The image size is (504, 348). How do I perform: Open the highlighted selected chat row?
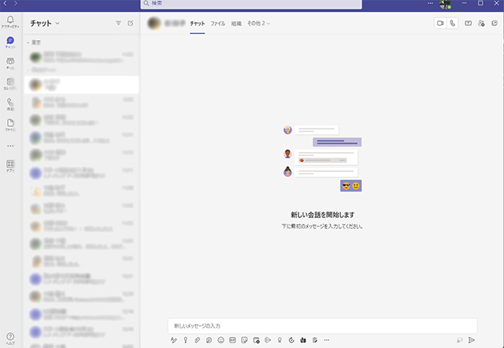(x=81, y=85)
